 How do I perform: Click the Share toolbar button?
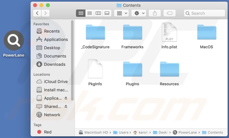pos(155,13)
